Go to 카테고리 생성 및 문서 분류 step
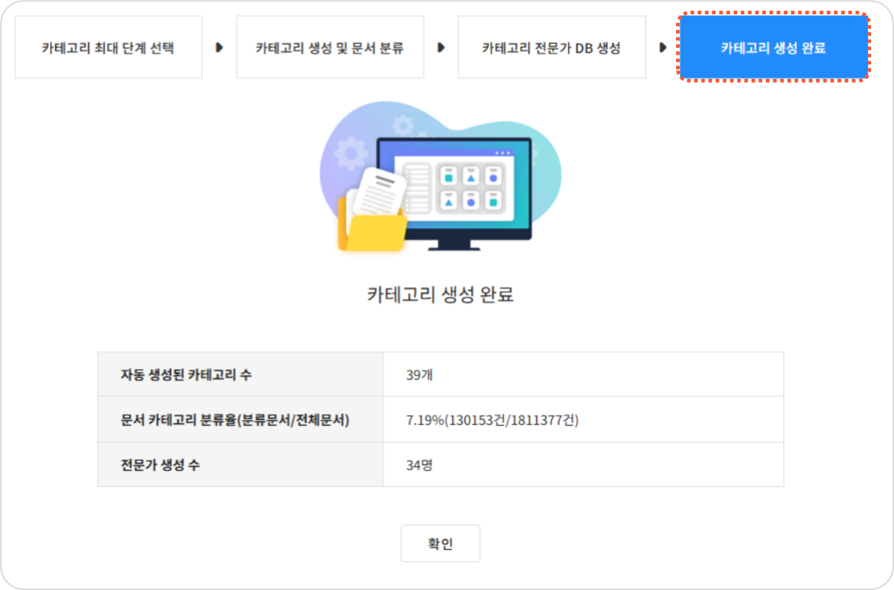 point(330,48)
